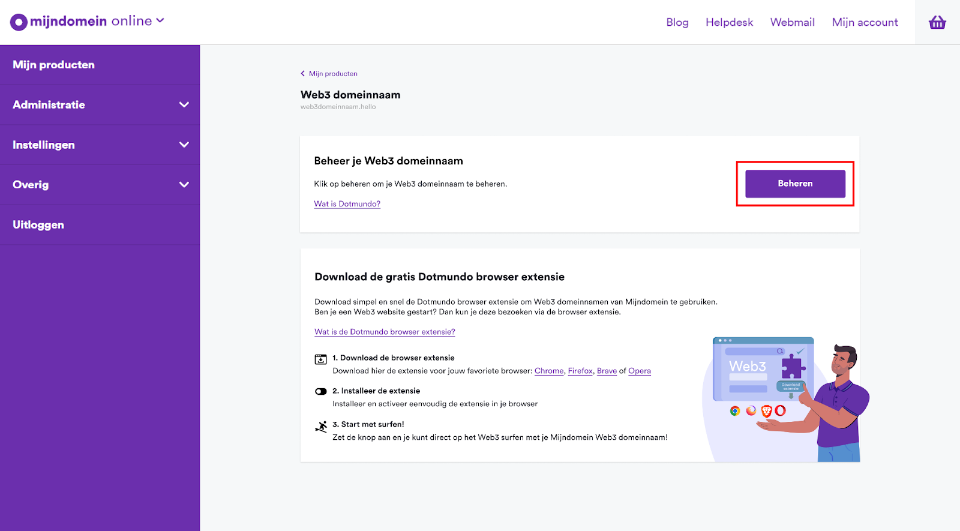This screenshot has width=960, height=531.
Task: Click the Chrome browser icon in illustration
Action: pyautogui.click(x=735, y=411)
